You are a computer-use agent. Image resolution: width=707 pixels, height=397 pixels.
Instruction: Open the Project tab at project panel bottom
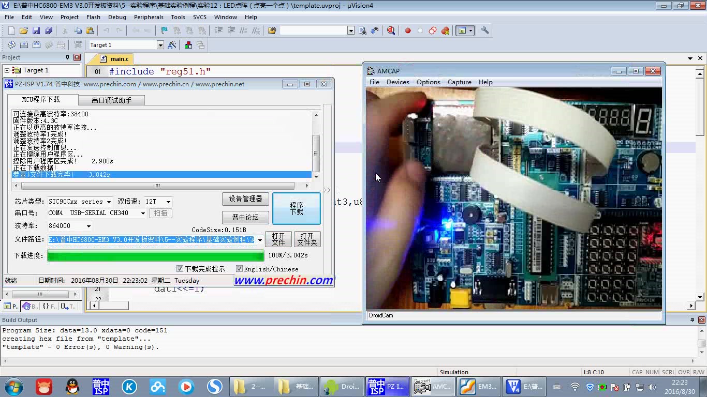point(11,306)
